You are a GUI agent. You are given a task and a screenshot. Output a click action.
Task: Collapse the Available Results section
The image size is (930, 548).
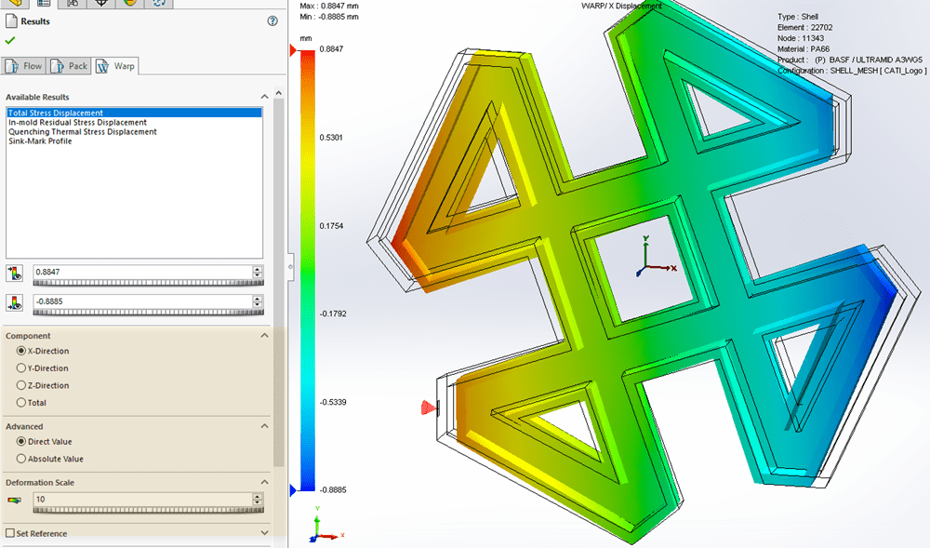[x=264, y=97]
